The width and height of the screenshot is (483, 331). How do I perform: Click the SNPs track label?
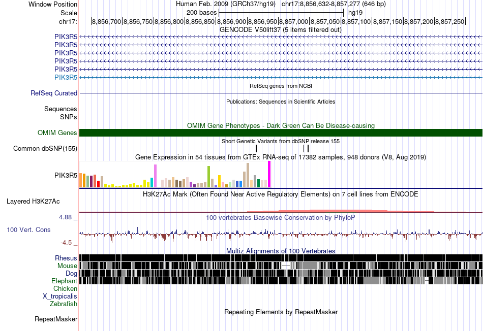(x=69, y=117)
